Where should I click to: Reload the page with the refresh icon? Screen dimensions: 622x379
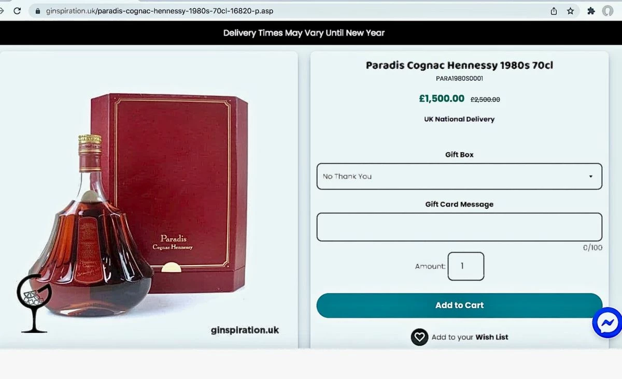click(x=17, y=11)
